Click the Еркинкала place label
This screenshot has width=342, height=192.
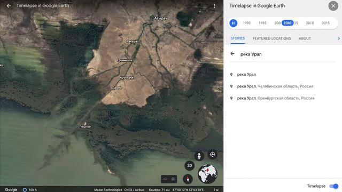[x=125, y=60]
